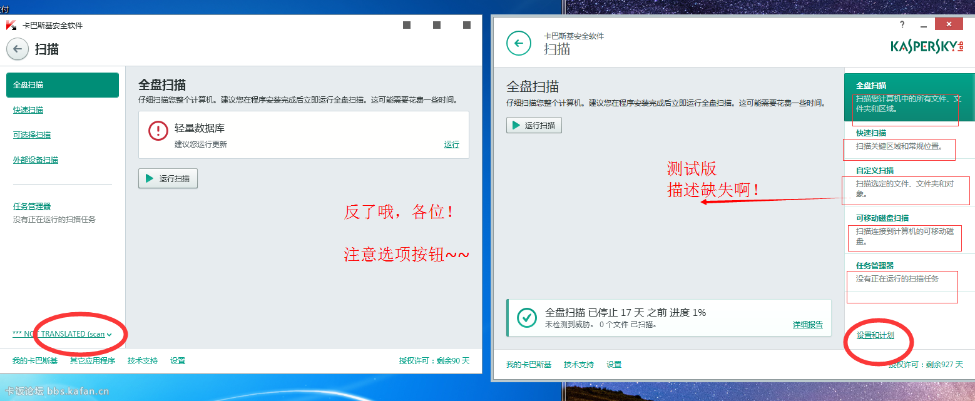The height and width of the screenshot is (401, 975).
Task: Select 快速扫描 in left sidebar
Action: point(28,110)
